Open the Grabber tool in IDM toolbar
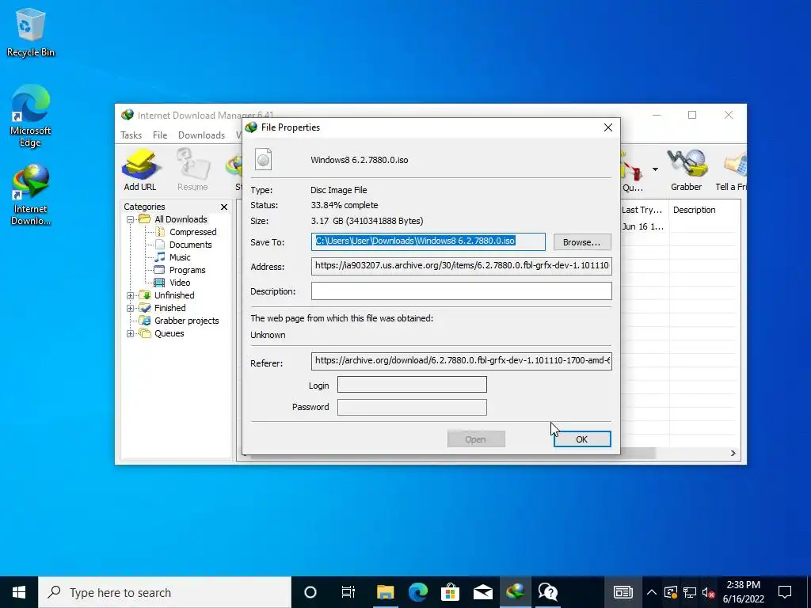 tap(687, 171)
